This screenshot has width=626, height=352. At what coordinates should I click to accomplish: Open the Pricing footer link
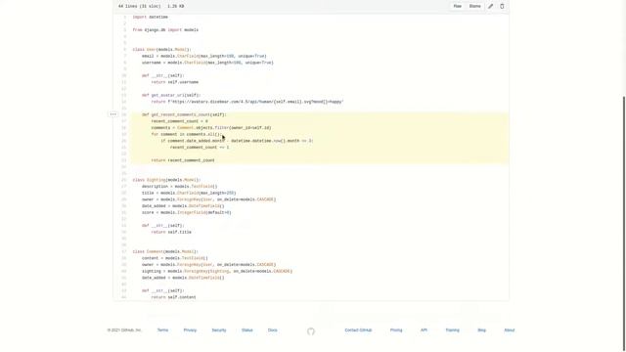pos(396,330)
